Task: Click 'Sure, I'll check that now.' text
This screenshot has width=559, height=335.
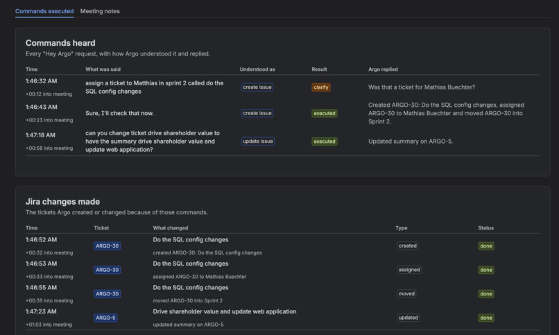Action: (x=119, y=113)
